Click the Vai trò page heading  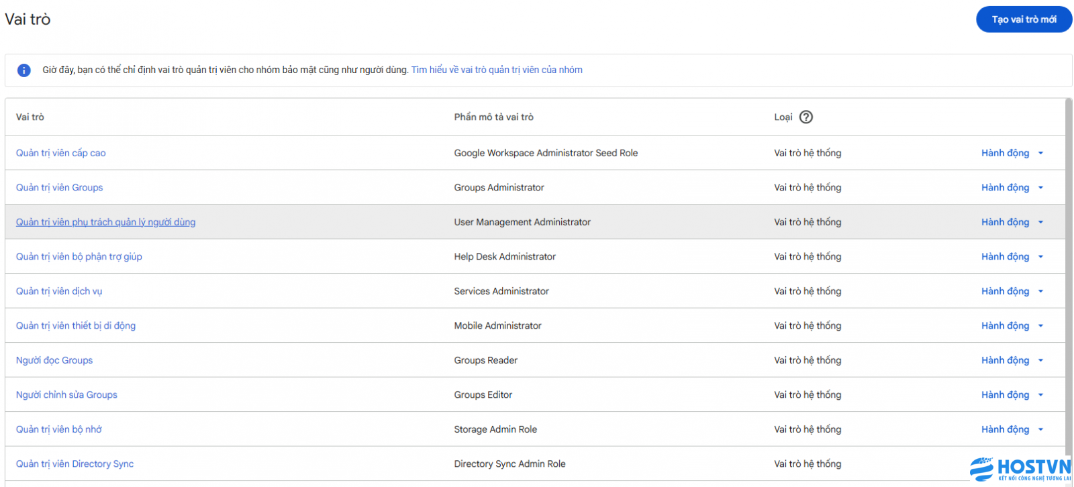[28, 19]
